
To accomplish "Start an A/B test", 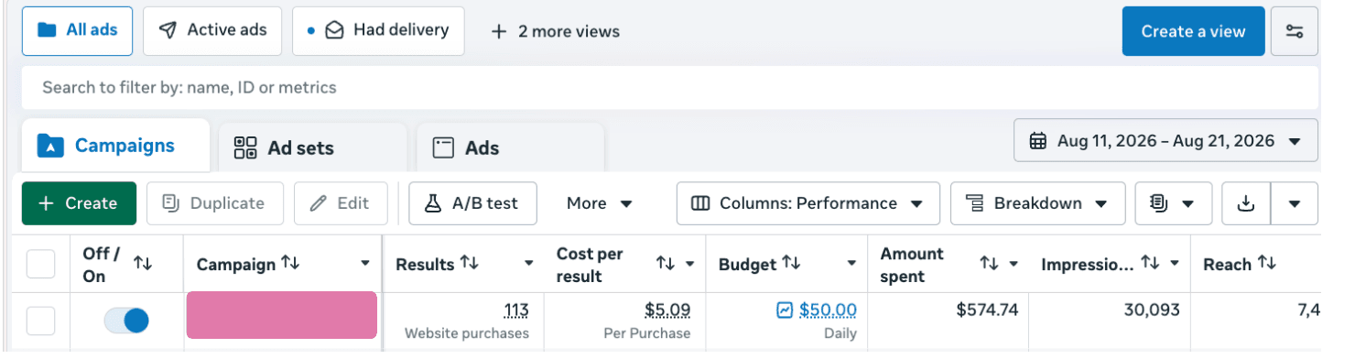I will point(472,203).
